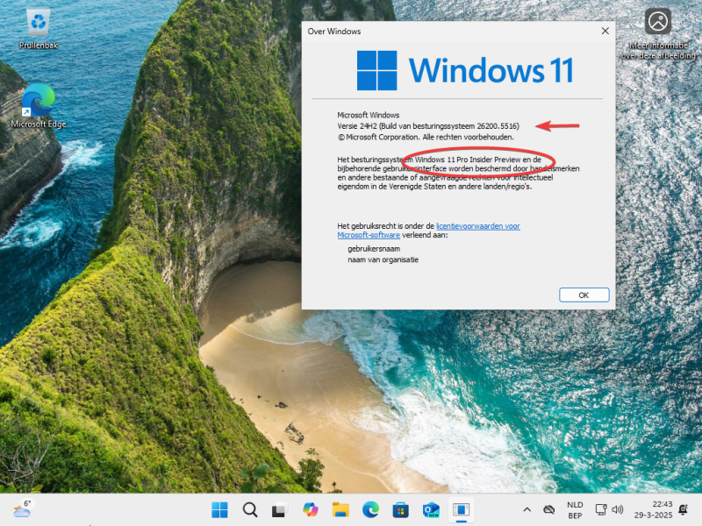Click the Over Windows title text
Viewport: 702px width, 526px height.
point(334,32)
